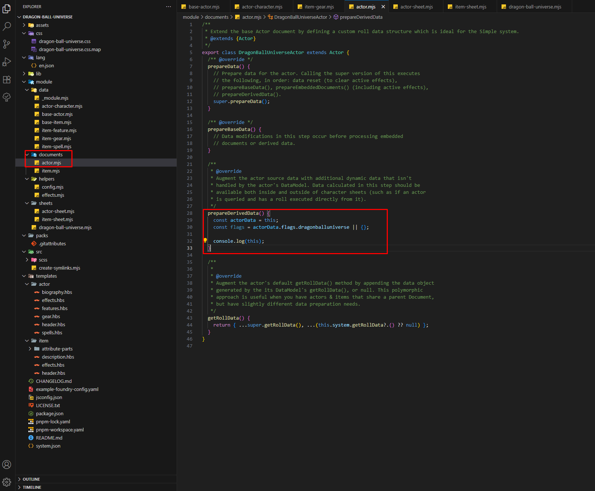Close the actor.mjs editor tab

tap(383, 7)
